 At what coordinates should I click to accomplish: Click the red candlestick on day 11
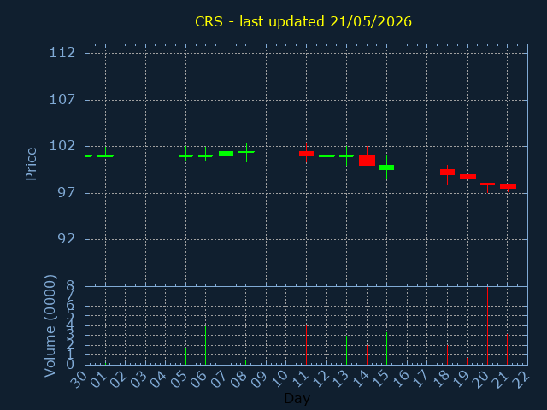click(306, 154)
